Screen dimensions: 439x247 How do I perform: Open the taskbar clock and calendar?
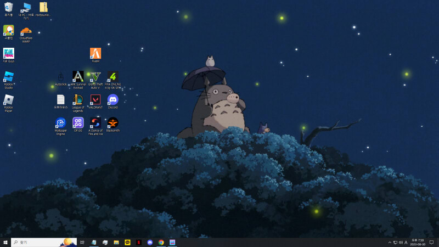pos(418,243)
